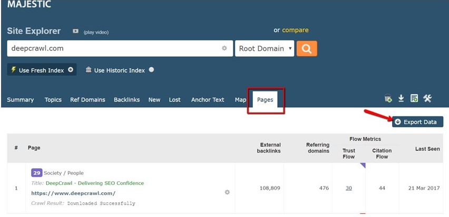Switch to the Lost tab

(174, 100)
